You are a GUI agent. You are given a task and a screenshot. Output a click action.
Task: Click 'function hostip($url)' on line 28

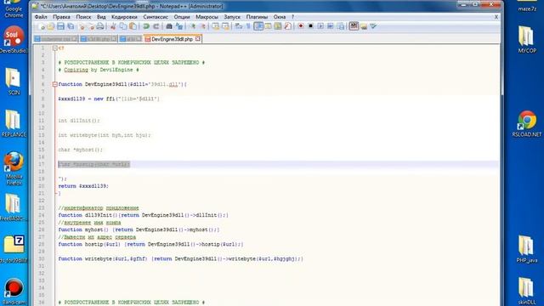[x=150, y=244]
